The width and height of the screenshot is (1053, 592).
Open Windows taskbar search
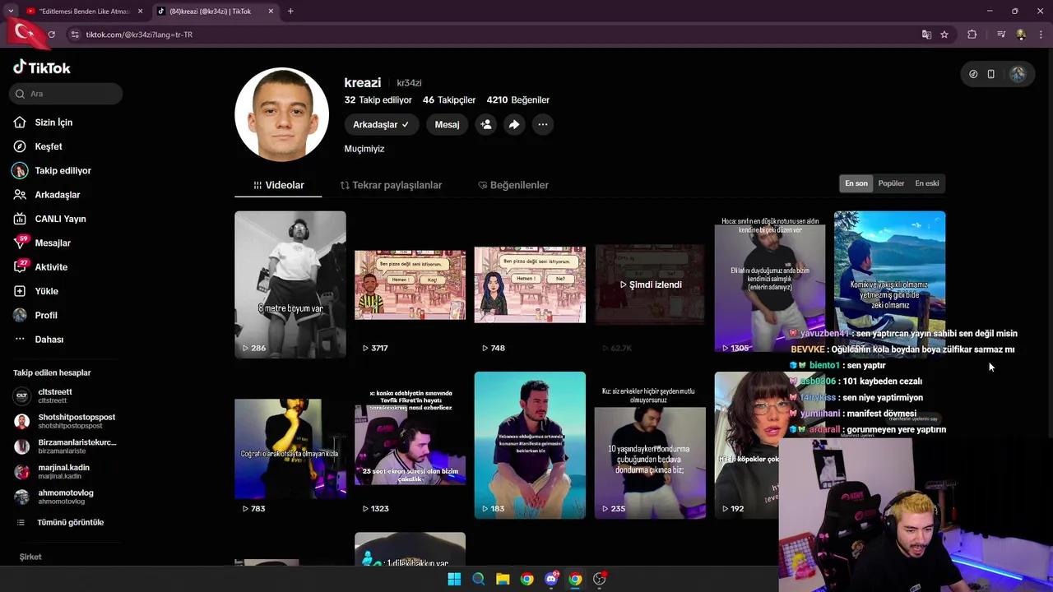click(x=478, y=579)
